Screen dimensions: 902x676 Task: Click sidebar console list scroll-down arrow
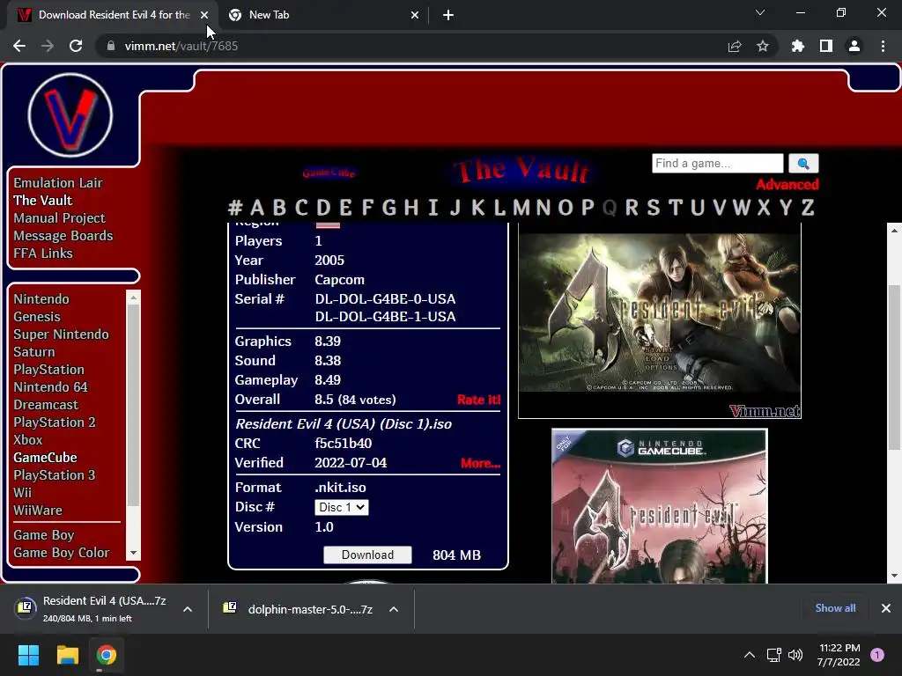coord(134,553)
